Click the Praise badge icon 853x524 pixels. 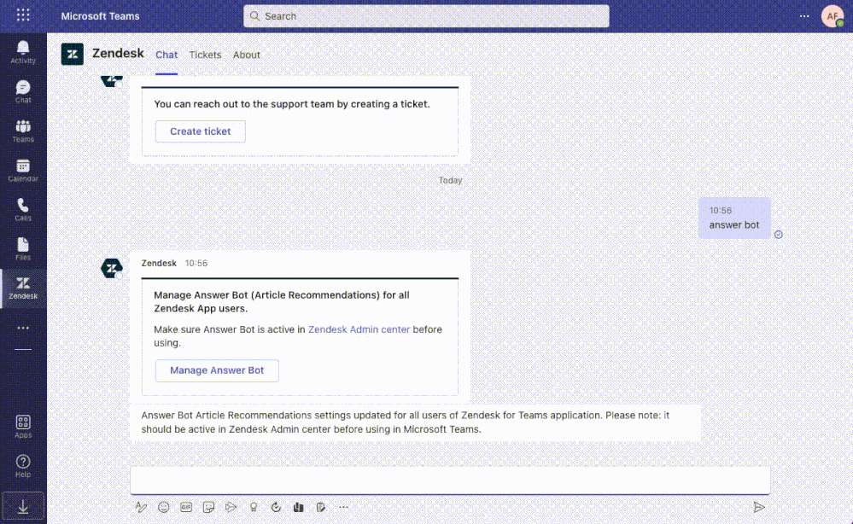pyautogui.click(x=254, y=507)
